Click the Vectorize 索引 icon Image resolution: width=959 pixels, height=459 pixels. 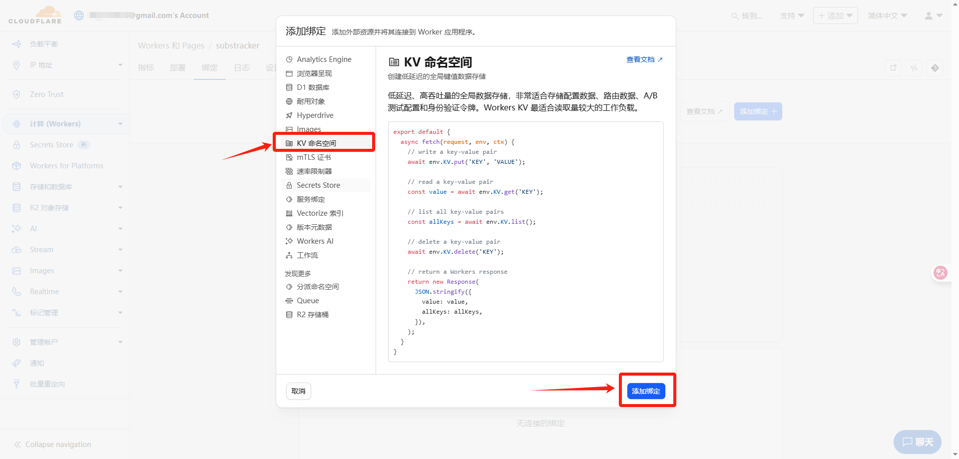click(289, 213)
